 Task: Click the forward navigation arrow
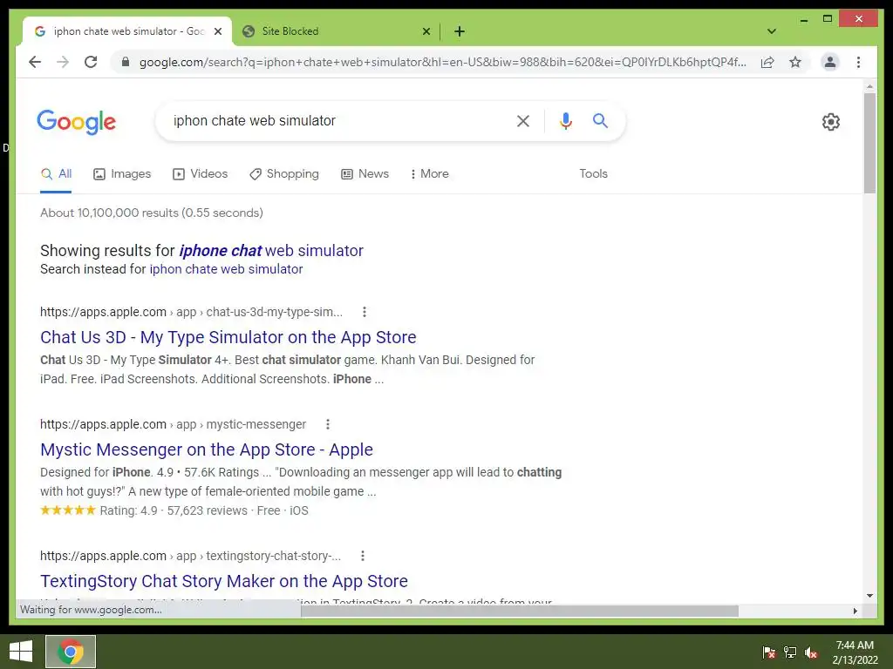(63, 62)
